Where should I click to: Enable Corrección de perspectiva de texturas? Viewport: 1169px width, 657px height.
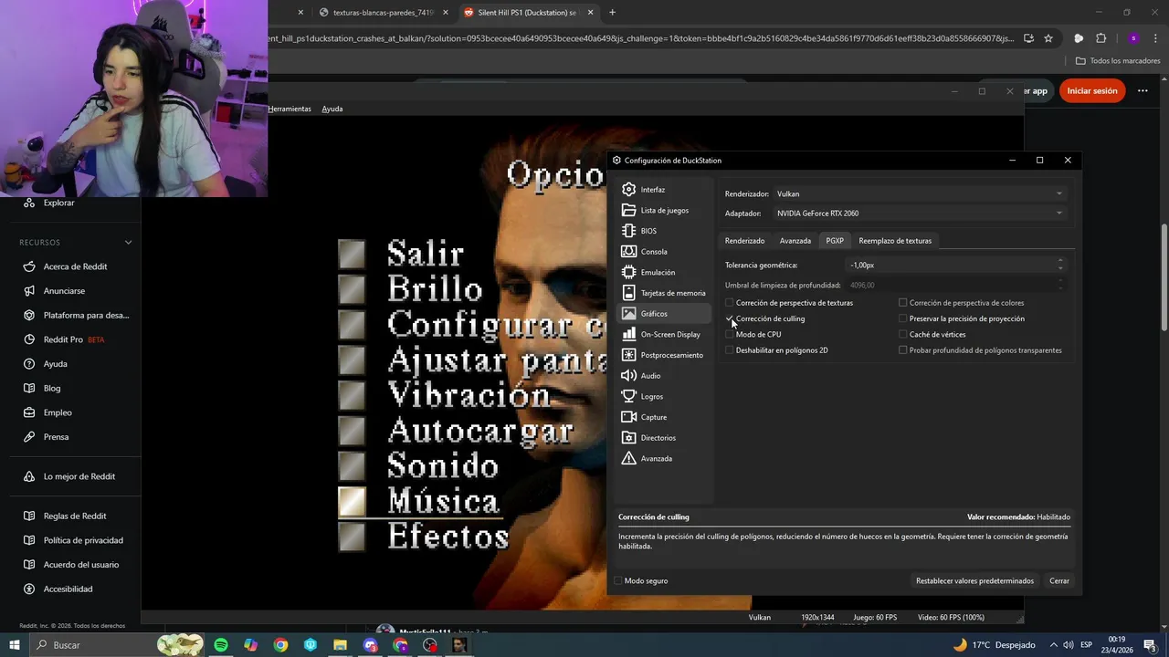pyautogui.click(x=789, y=303)
